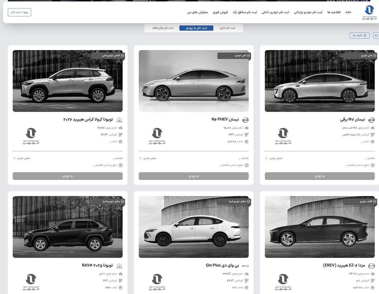Click the Mazda EZ-6 car image
Viewport: 379px width, 294px height.
point(320,227)
